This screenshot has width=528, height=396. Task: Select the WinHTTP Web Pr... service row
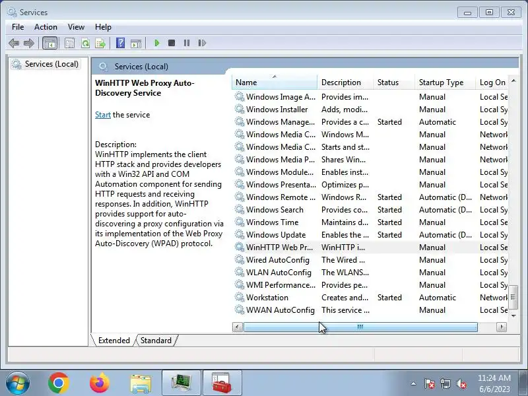point(370,247)
